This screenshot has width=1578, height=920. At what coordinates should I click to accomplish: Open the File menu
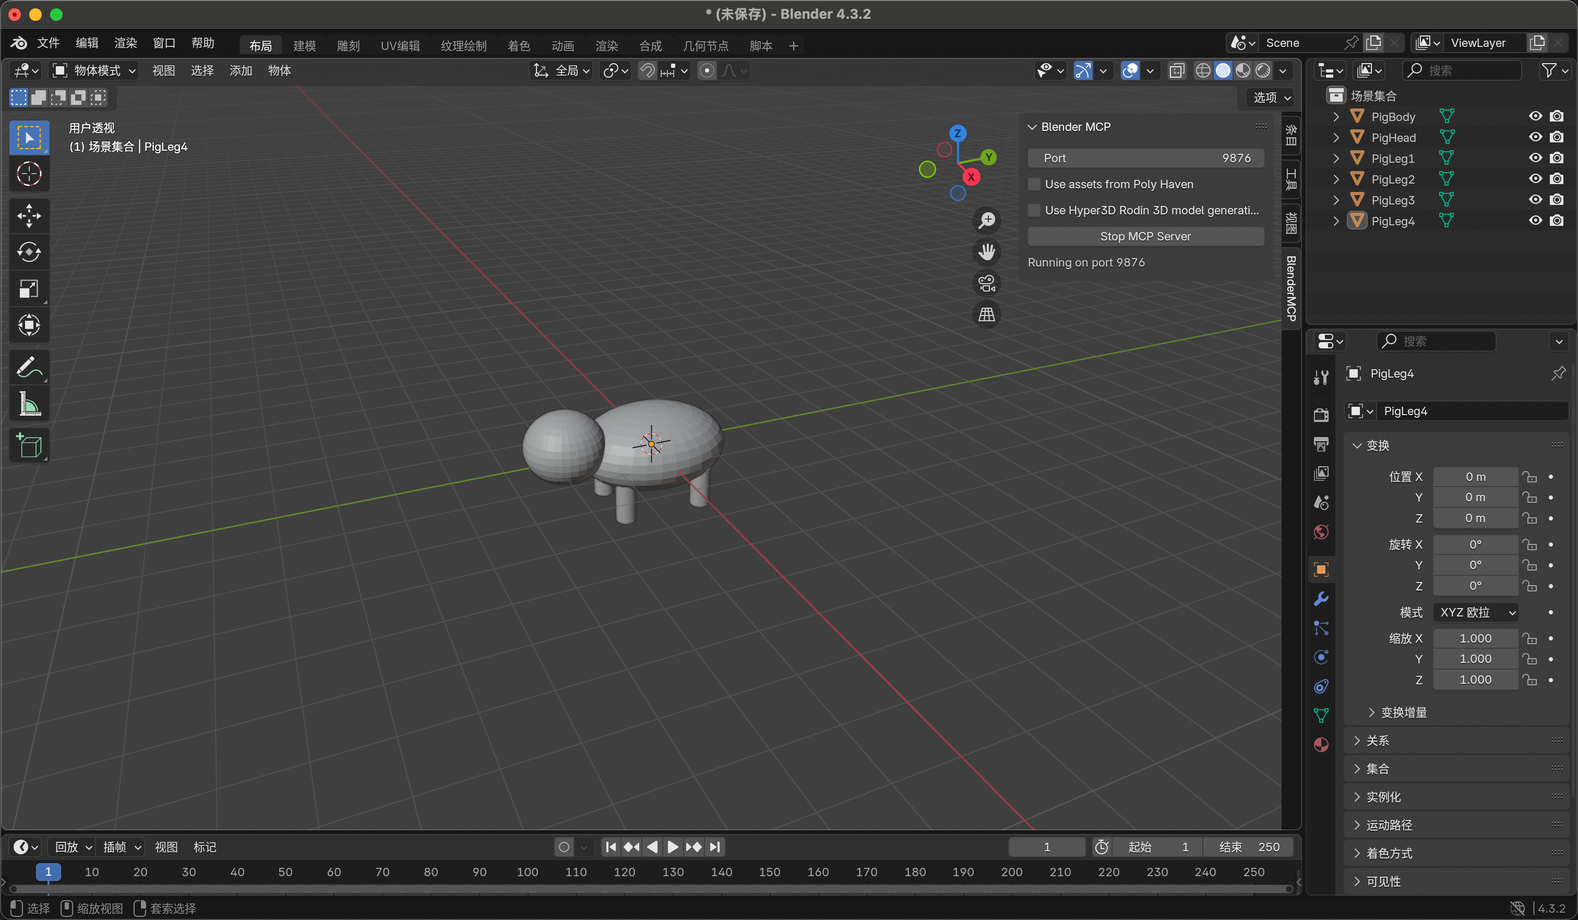[47, 43]
